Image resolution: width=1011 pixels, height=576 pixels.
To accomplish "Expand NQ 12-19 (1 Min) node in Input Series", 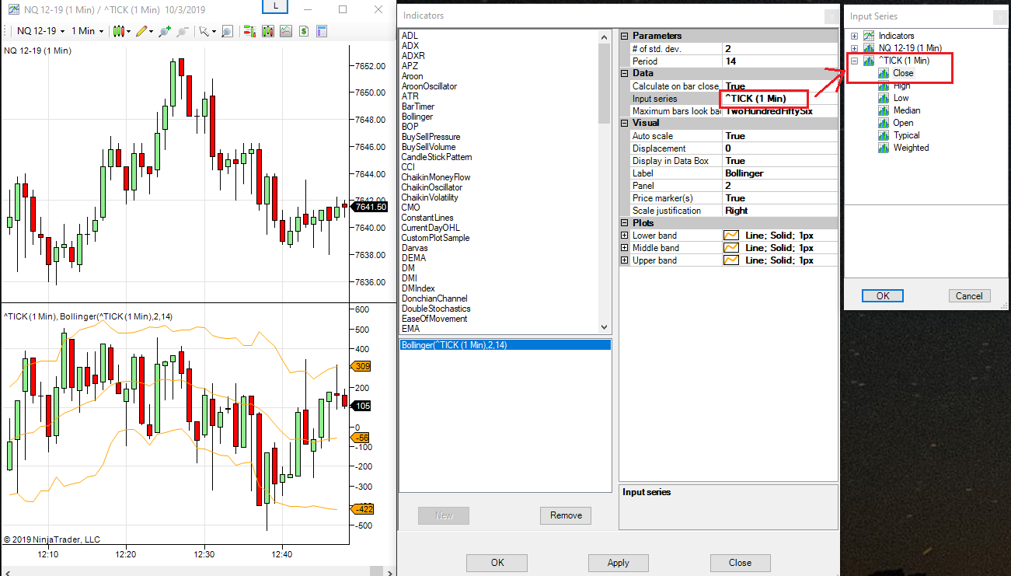I will 855,48.
